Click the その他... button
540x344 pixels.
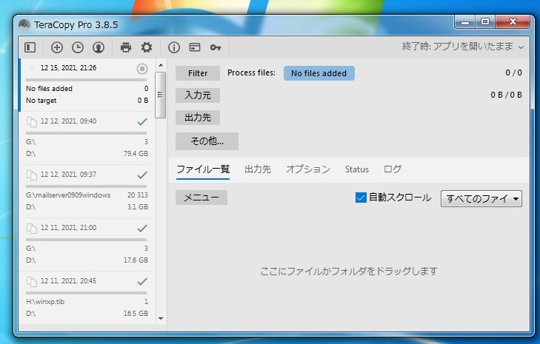point(207,141)
